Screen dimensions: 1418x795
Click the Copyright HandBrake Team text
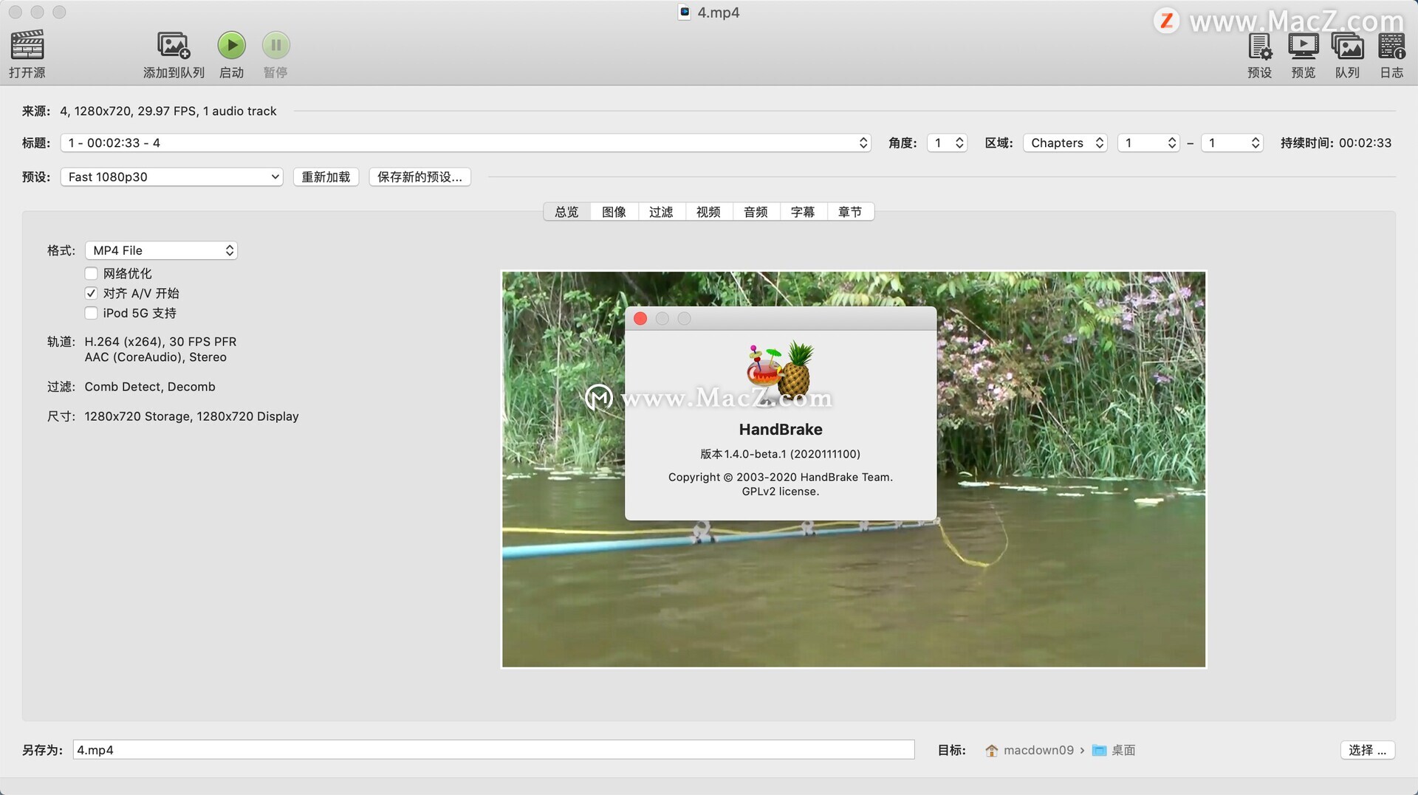pos(780,477)
